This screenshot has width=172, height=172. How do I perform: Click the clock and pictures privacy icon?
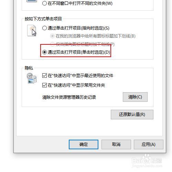(32, 78)
